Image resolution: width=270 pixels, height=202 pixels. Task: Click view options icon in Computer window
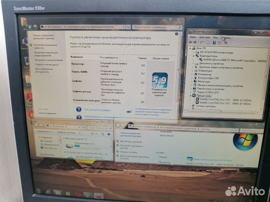(x=93, y=133)
